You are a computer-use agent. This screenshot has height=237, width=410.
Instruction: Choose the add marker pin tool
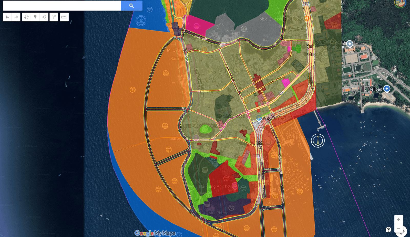35,17
